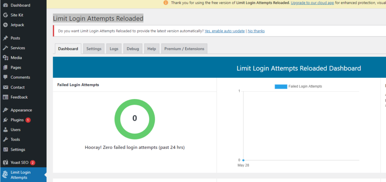Dismiss auto-update prompt with No thanks

tap(256, 31)
